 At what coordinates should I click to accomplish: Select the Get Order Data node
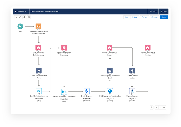39,48
